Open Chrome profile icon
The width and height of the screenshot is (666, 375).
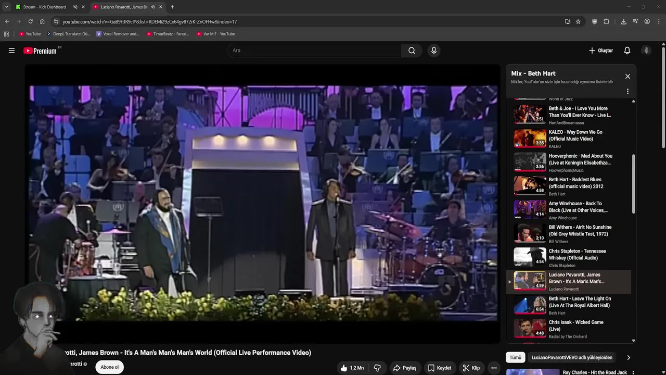point(647,21)
